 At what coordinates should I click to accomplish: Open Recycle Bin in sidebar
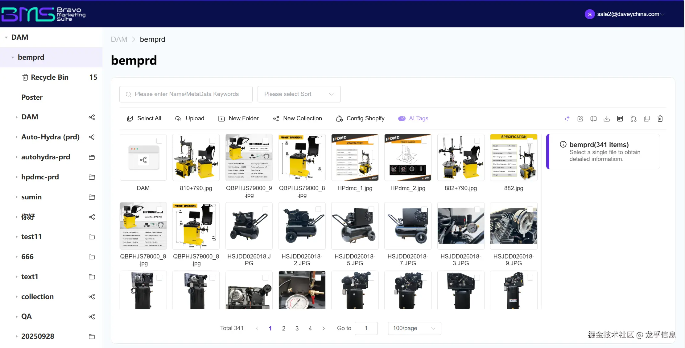(x=49, y=77)
